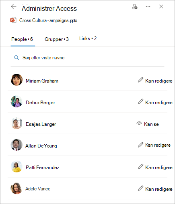Go back using the left arrow icon
This screenshot has width=175, height=204.
click(14, 6)
